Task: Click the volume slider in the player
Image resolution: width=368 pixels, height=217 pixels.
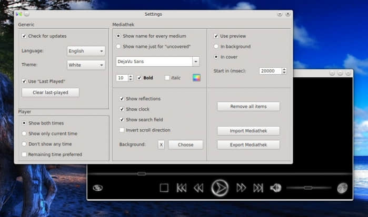Action: tap(308, 188)
